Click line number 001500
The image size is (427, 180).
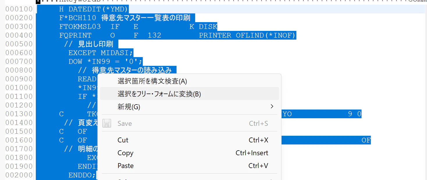[x=19, y=131]
